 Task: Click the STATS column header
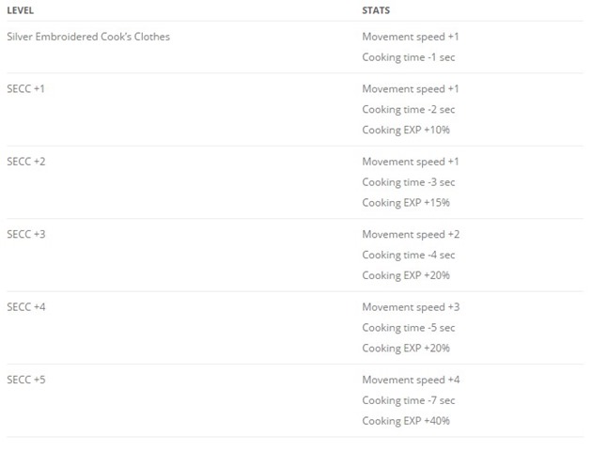tap(376, 10)
